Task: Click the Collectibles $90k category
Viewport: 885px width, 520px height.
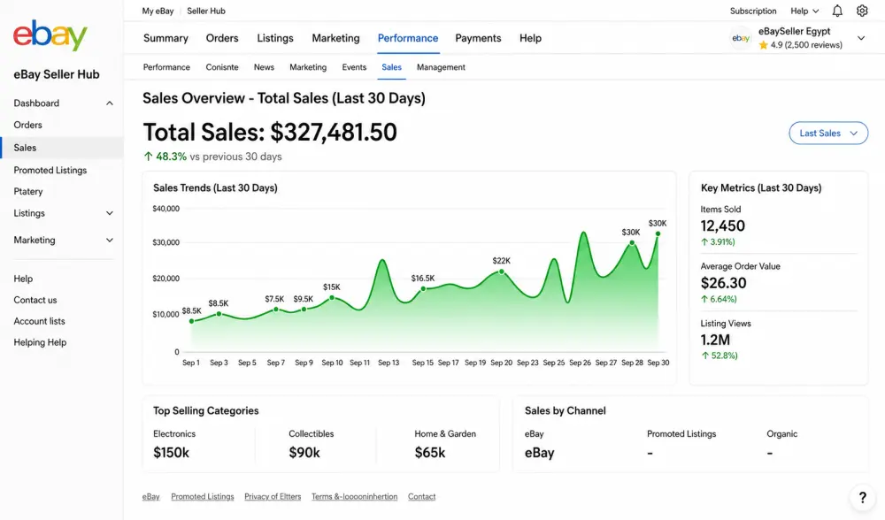Action: click(x=311, y=443)
